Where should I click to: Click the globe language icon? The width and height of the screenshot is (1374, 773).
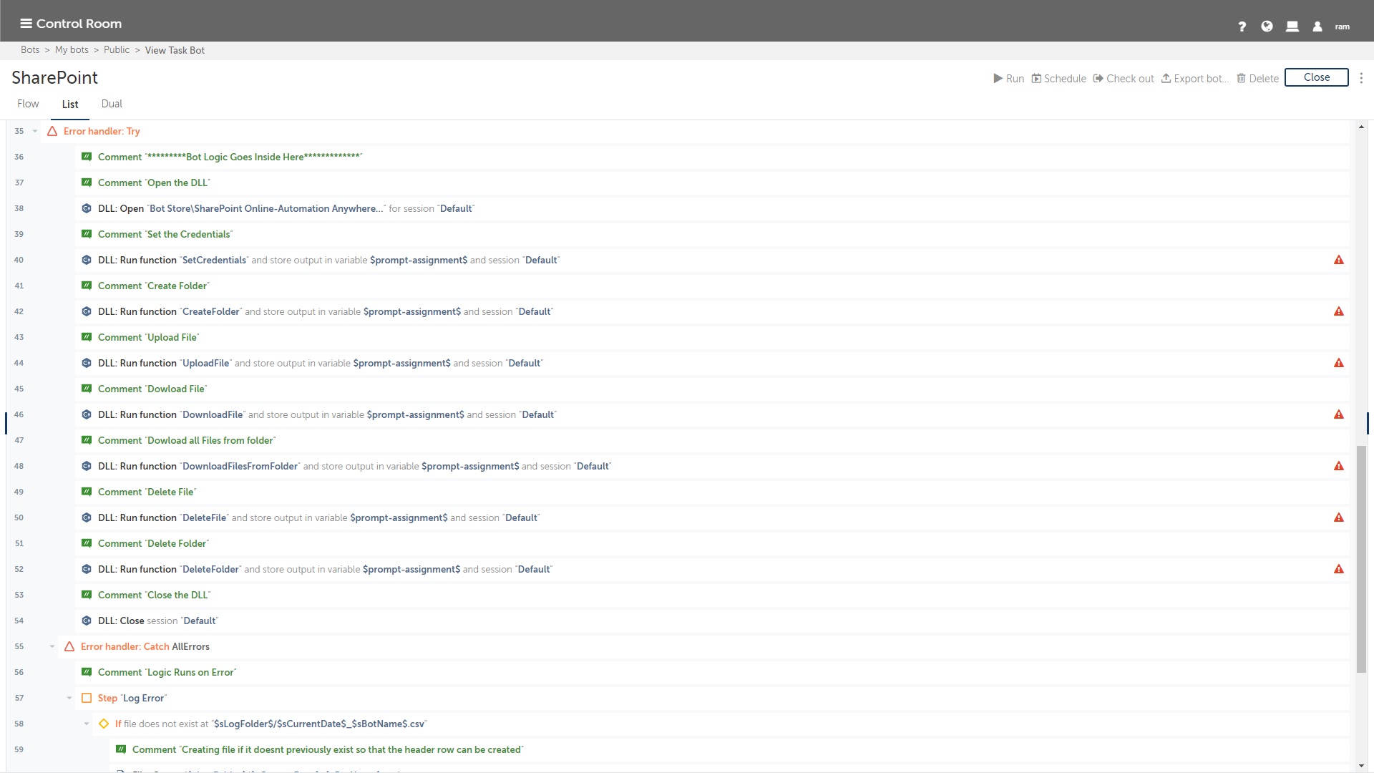1267,26
